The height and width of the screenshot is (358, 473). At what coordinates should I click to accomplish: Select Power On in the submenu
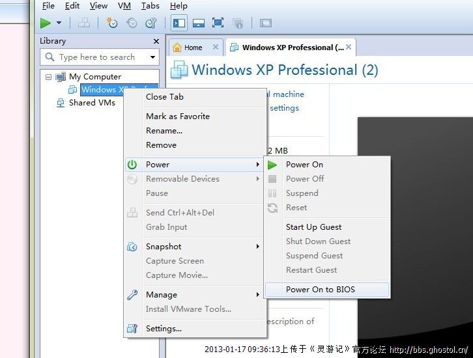click(x=304, y=165)
